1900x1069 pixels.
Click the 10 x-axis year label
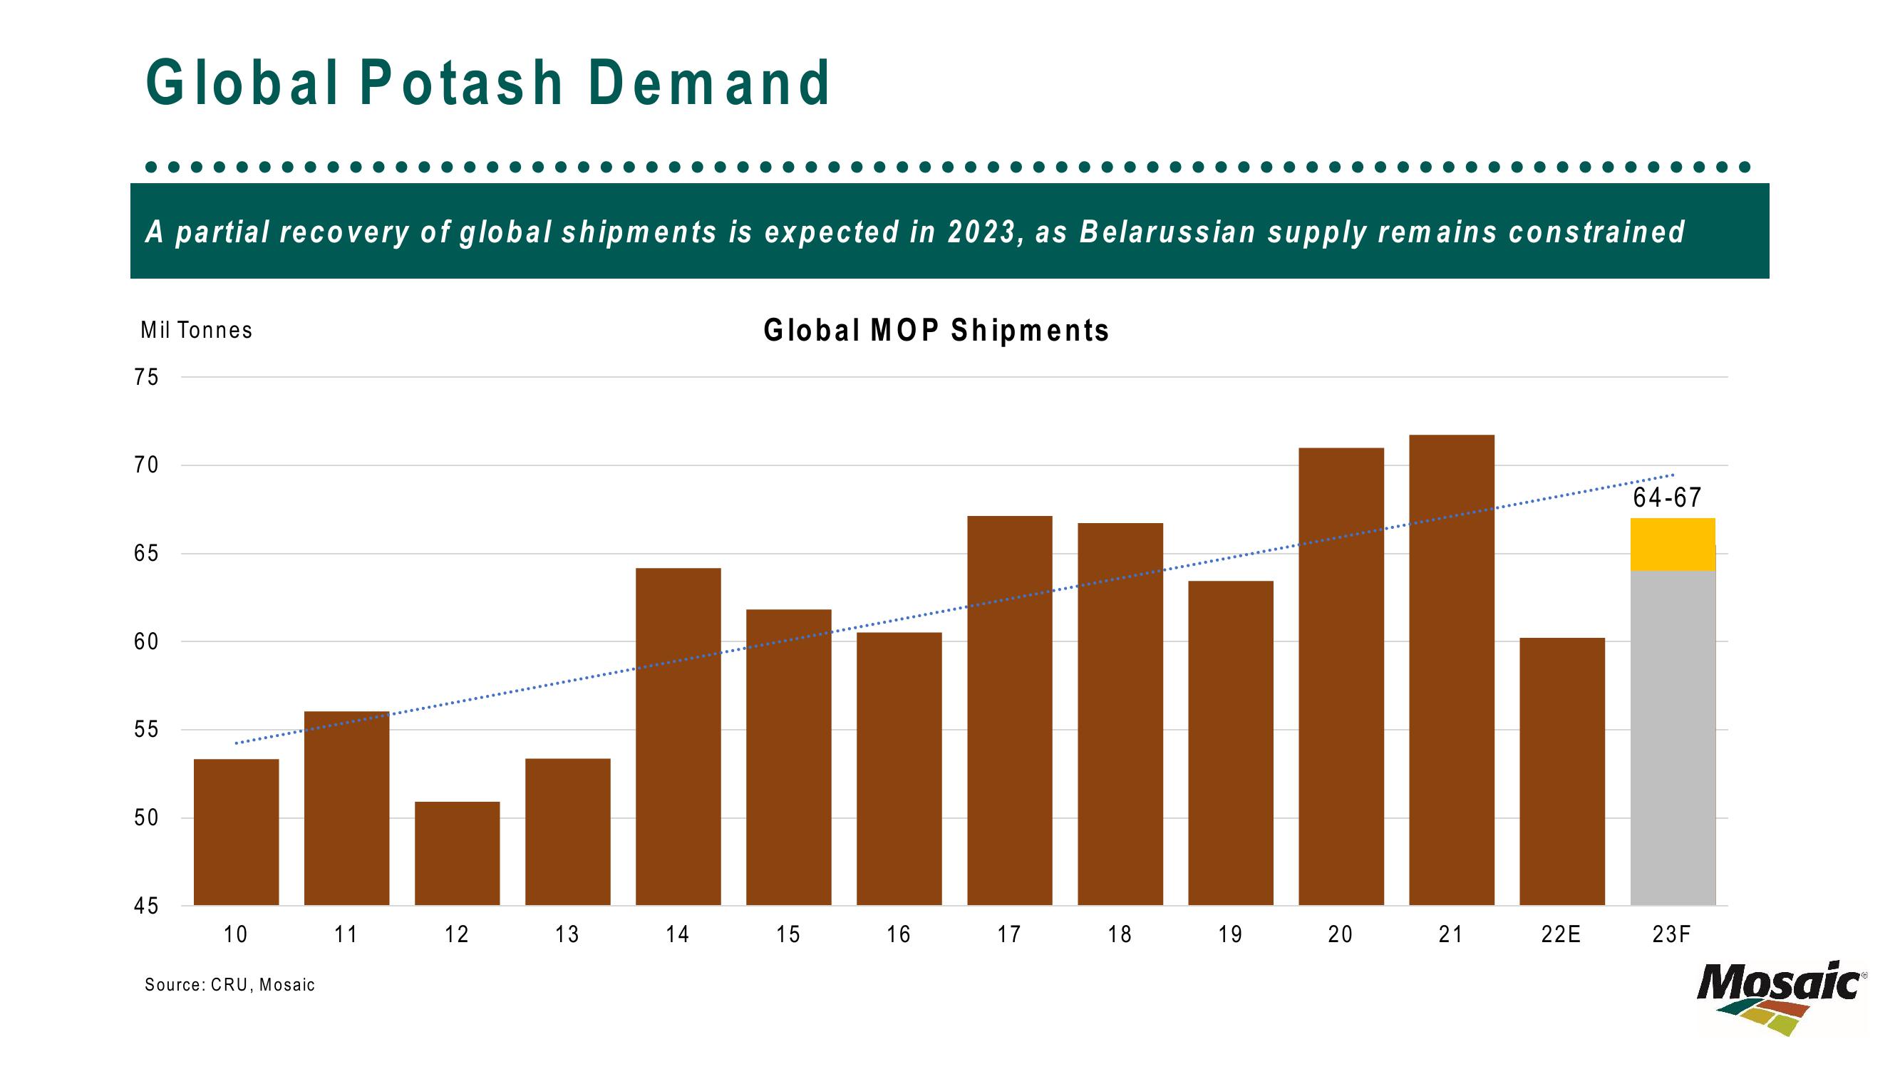[x=235, y=935]
